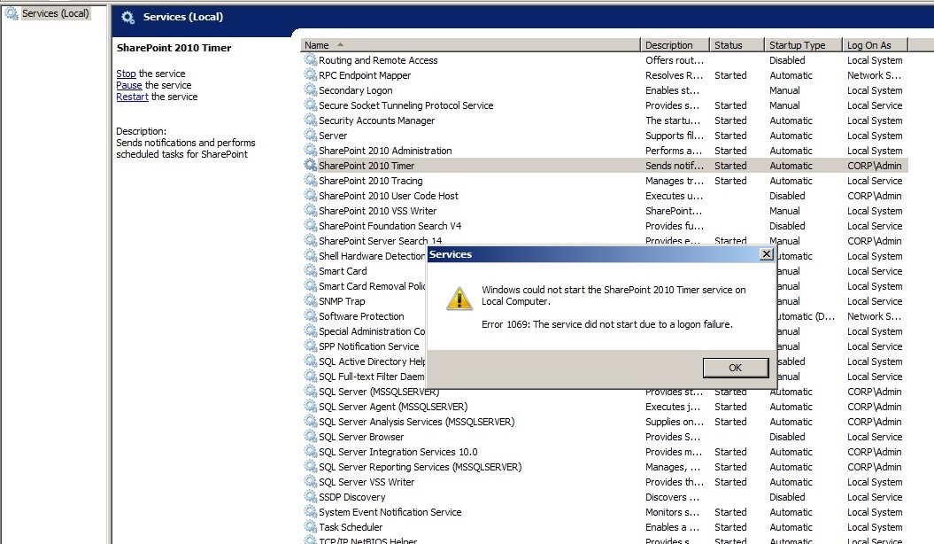
Task: Select the SQL Full-text Filter Daemon service
Action: tap(372, 377)
